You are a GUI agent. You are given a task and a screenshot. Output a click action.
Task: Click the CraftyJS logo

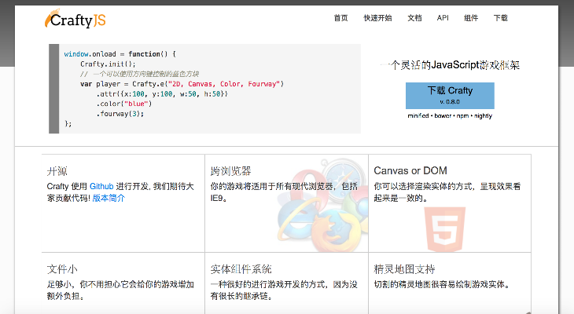click(x=76, y=17)
